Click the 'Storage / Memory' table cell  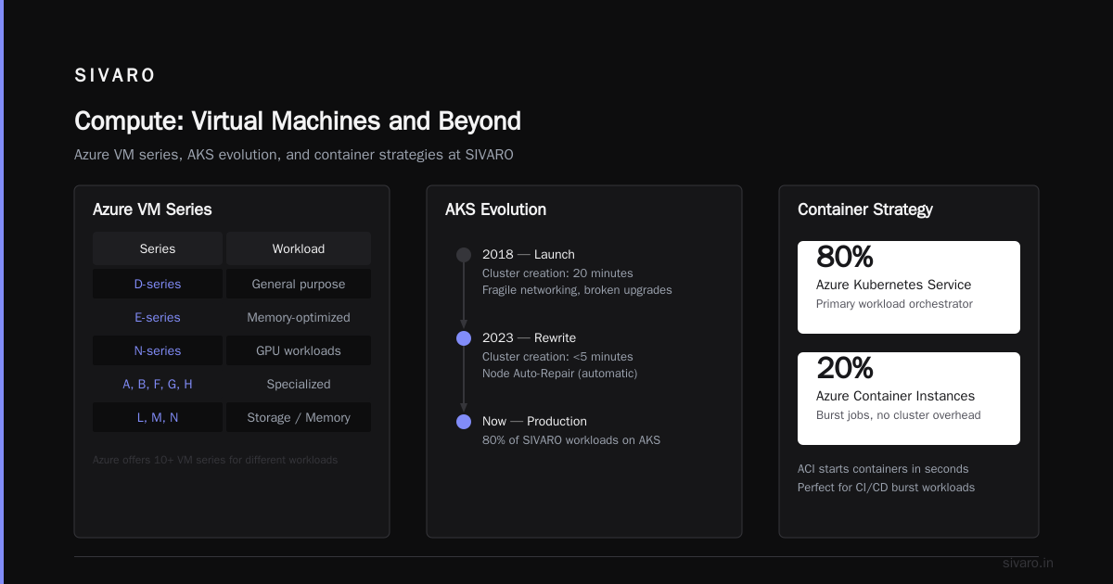299,417
